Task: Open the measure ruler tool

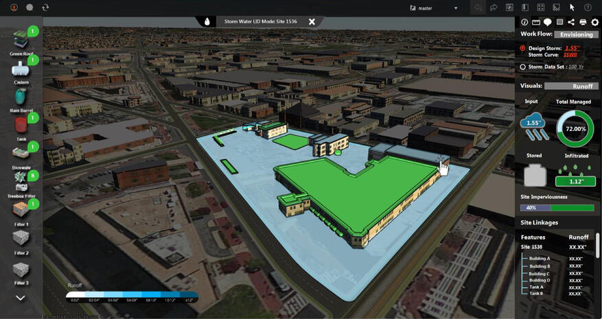Action: pos(536,23)
